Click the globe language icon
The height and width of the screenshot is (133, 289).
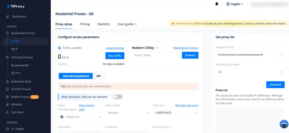(x=228, y=4)
